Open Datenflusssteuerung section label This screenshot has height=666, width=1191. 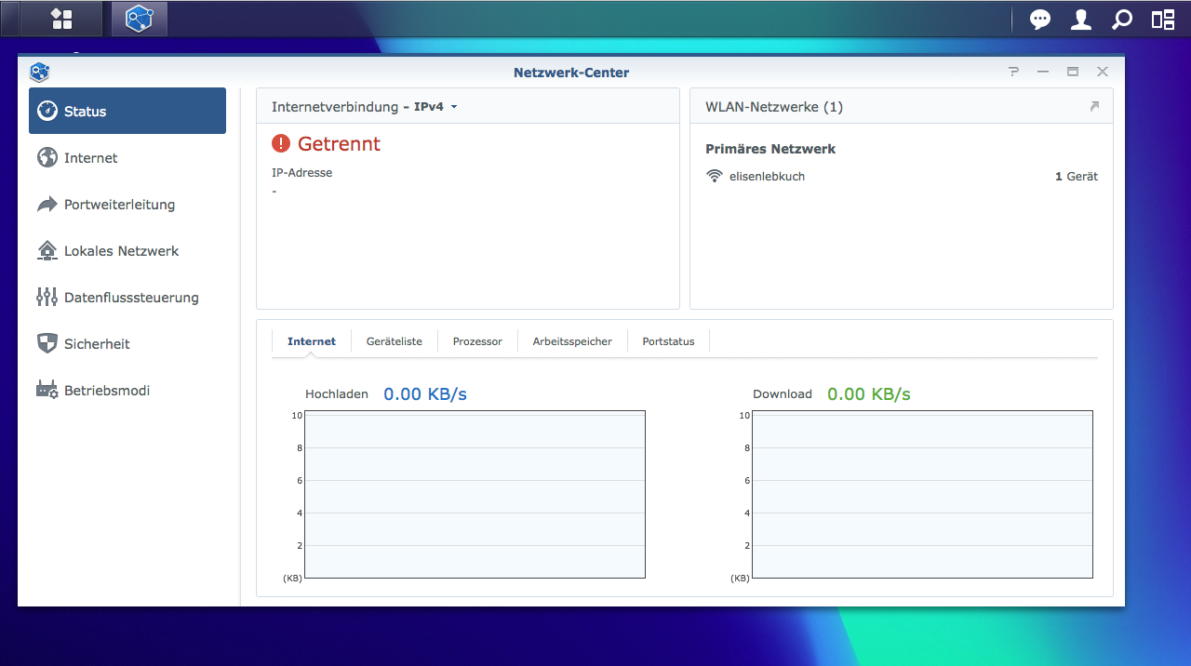coord(132,298)
